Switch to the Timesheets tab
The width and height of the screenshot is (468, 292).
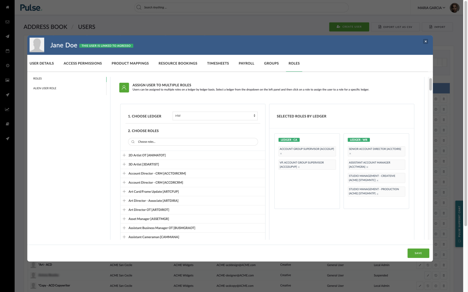[x=218, y=63]
